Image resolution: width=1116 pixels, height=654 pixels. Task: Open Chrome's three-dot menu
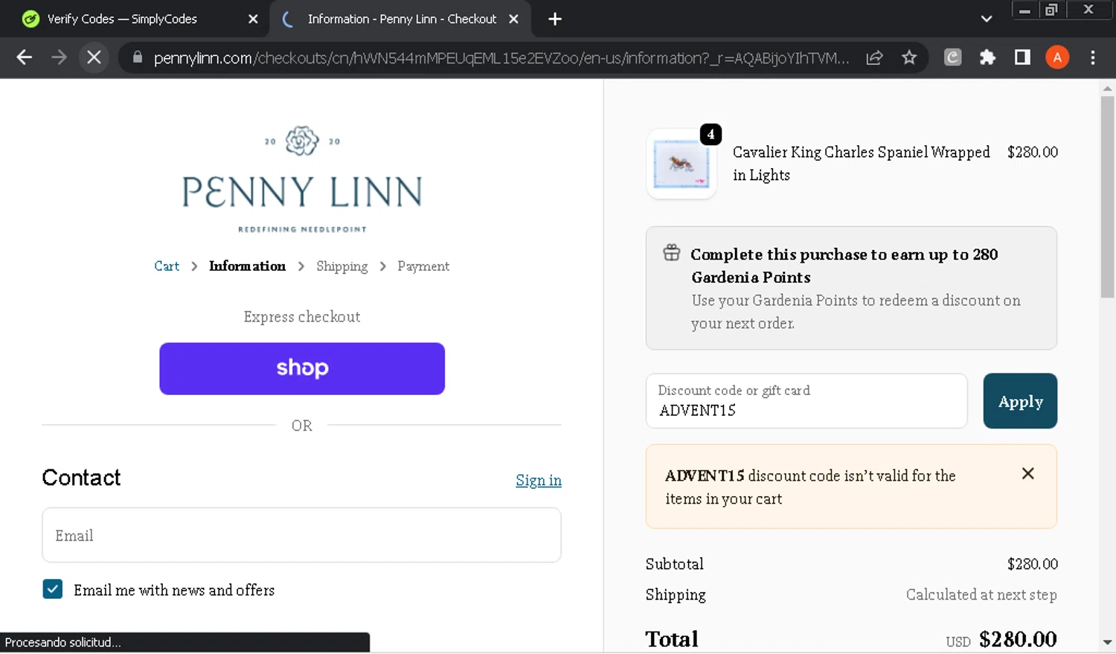(x=1092, y=57)
